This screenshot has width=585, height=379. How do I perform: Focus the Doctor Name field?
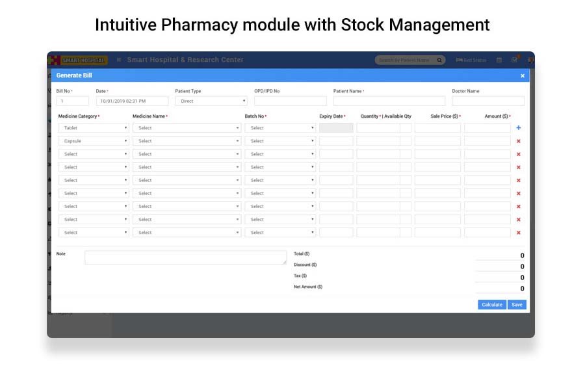pos(487,101)
